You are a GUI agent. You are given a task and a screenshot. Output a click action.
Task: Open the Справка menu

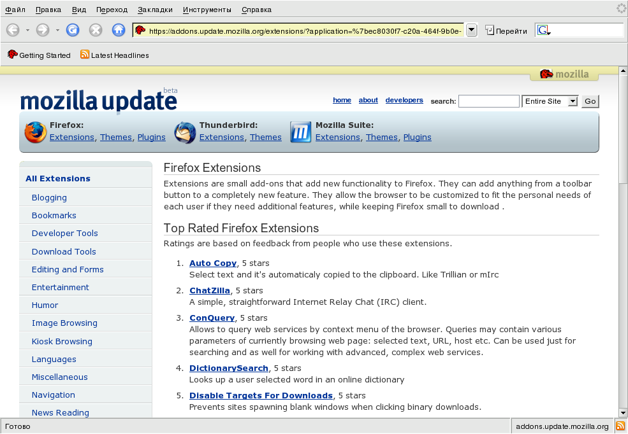[x=256, y=10]
